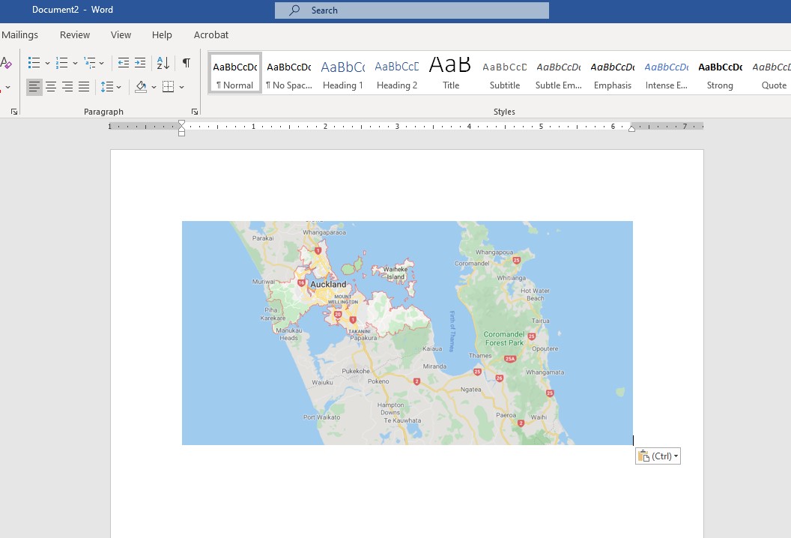Click the Paste Options clipboard icon
The width and height of the screenshot is (791, 538).
pyautogui.click(x=643, y=456)
